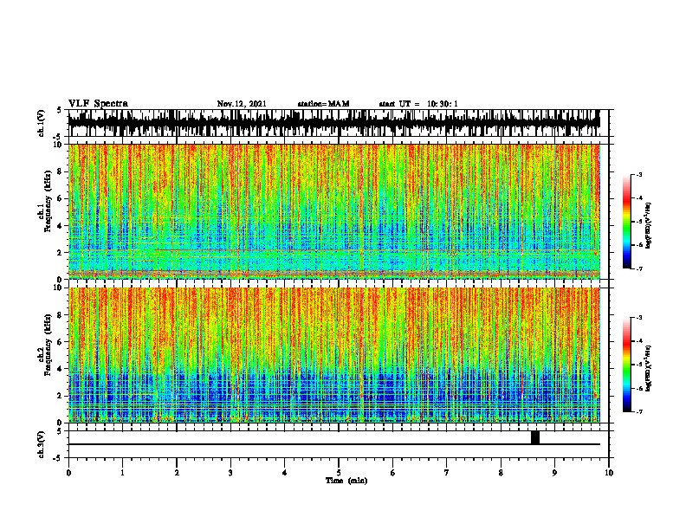Click the ch.1 waveform amplitude plot
Screen dimensions: 686x530
click(339, 123)
